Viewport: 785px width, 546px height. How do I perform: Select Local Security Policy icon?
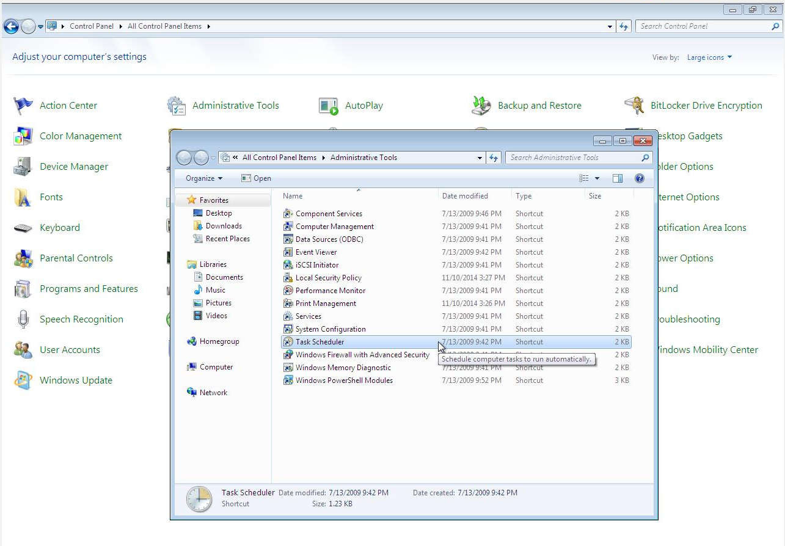coord(288,278)
